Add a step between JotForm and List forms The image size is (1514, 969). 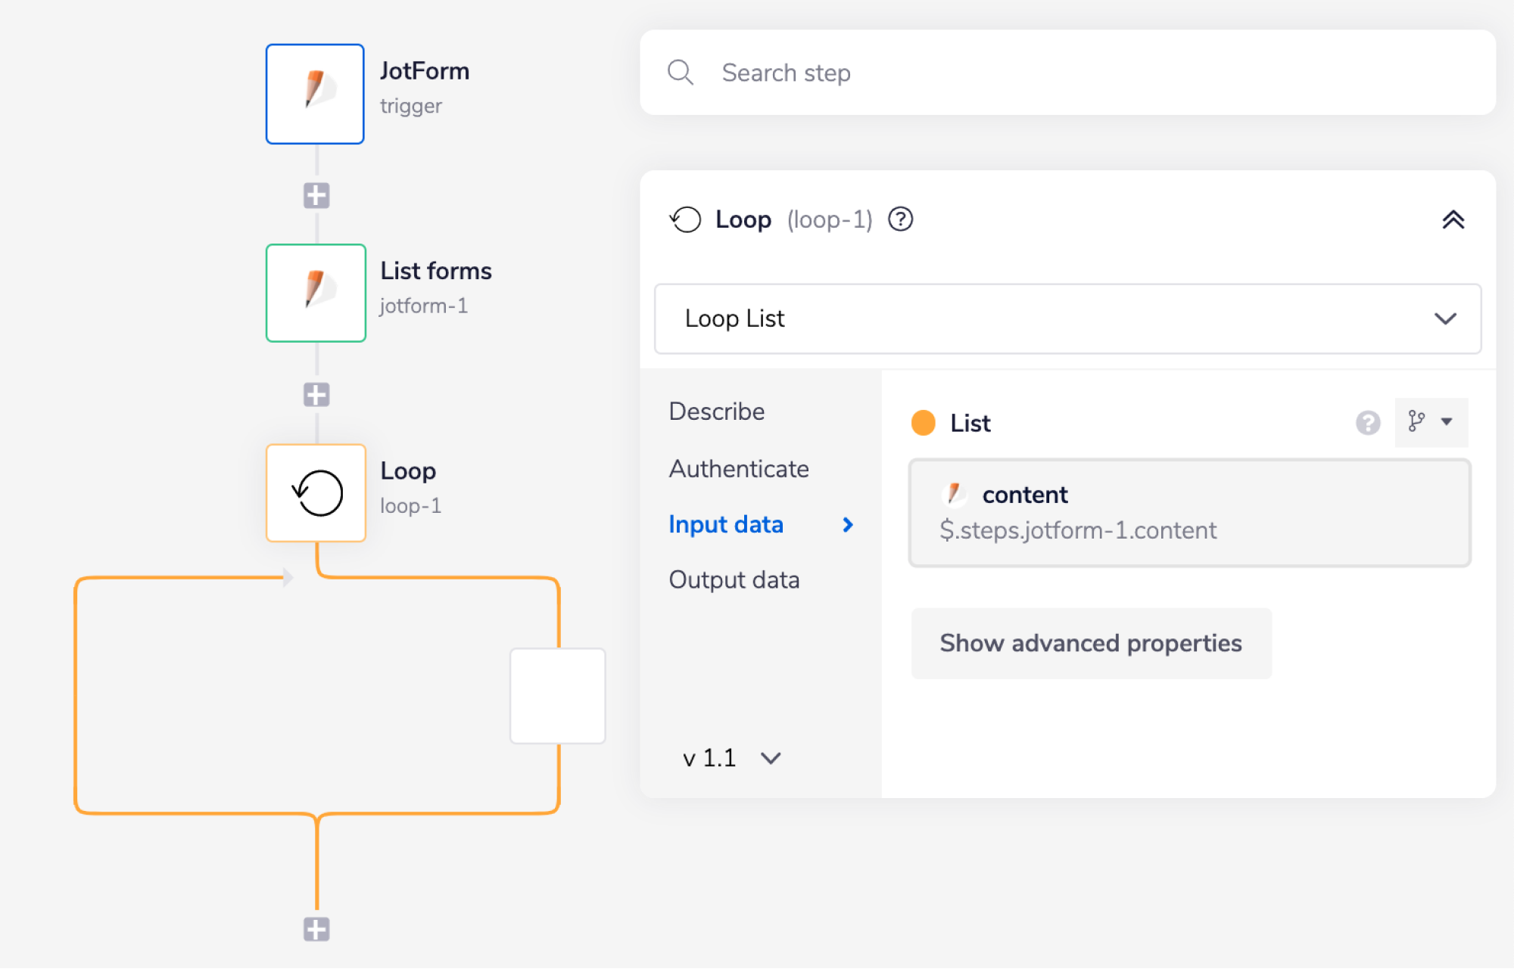click(x=316, y=195)
